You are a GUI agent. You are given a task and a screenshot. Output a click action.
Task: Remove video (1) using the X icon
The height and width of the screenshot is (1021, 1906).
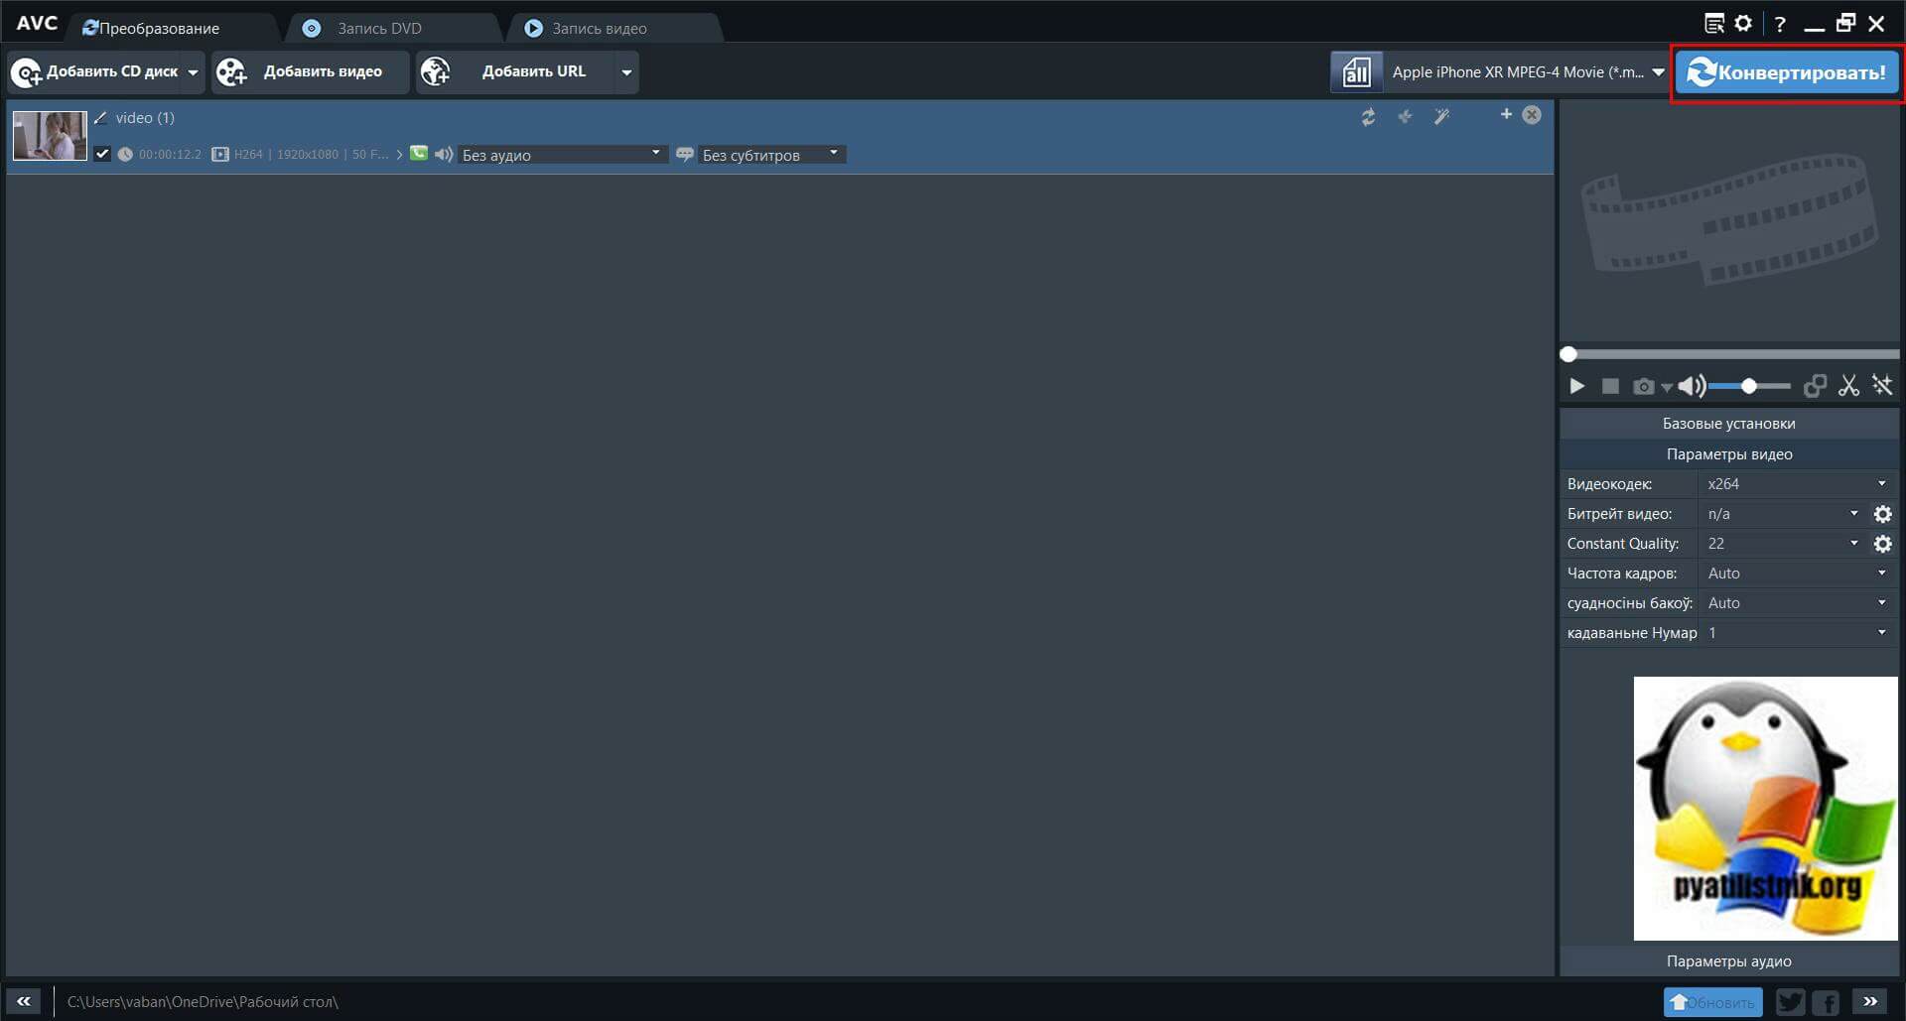coord(1532,115)
